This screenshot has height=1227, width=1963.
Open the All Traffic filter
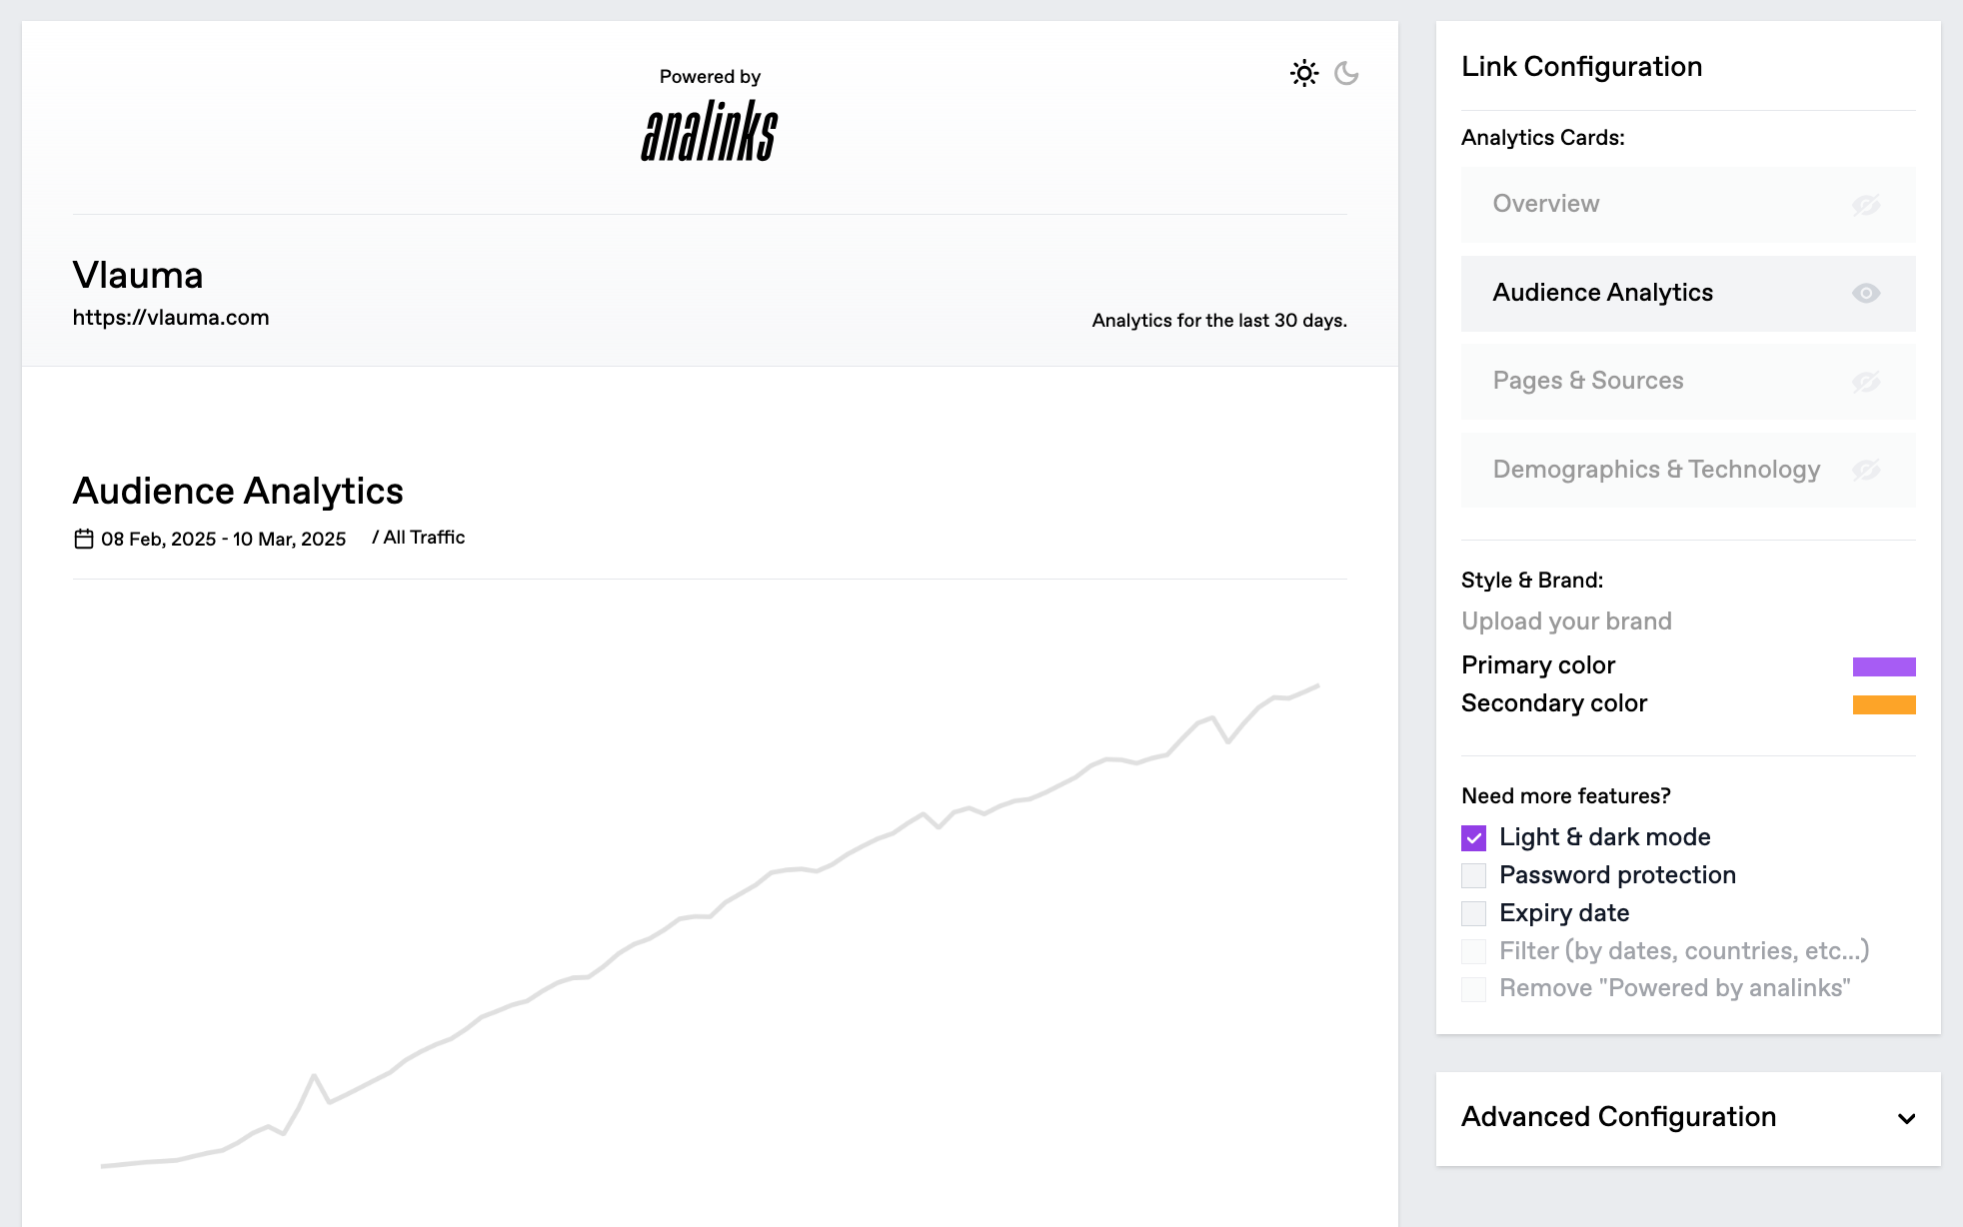(x=424, y=538)
